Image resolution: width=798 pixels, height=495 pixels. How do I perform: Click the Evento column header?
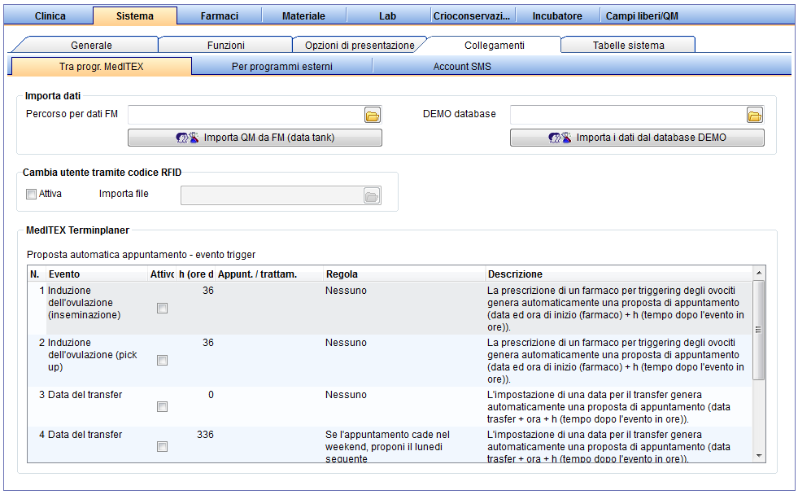point(97,274)
